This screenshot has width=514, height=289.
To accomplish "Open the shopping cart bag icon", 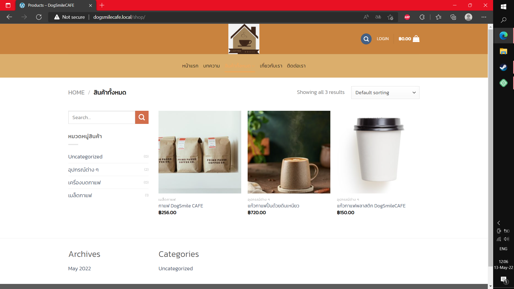I will pos(416,39).
